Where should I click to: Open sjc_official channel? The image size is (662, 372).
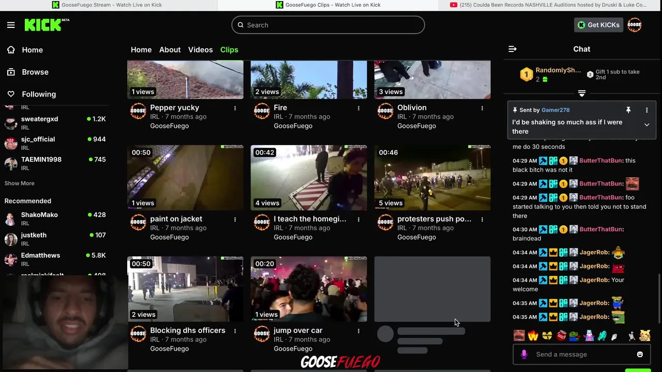point(55,143)
